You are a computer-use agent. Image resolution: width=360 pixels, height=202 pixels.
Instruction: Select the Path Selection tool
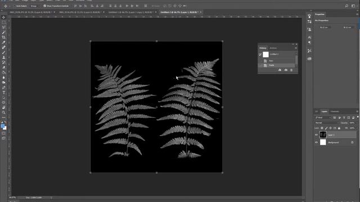point(4,98)
